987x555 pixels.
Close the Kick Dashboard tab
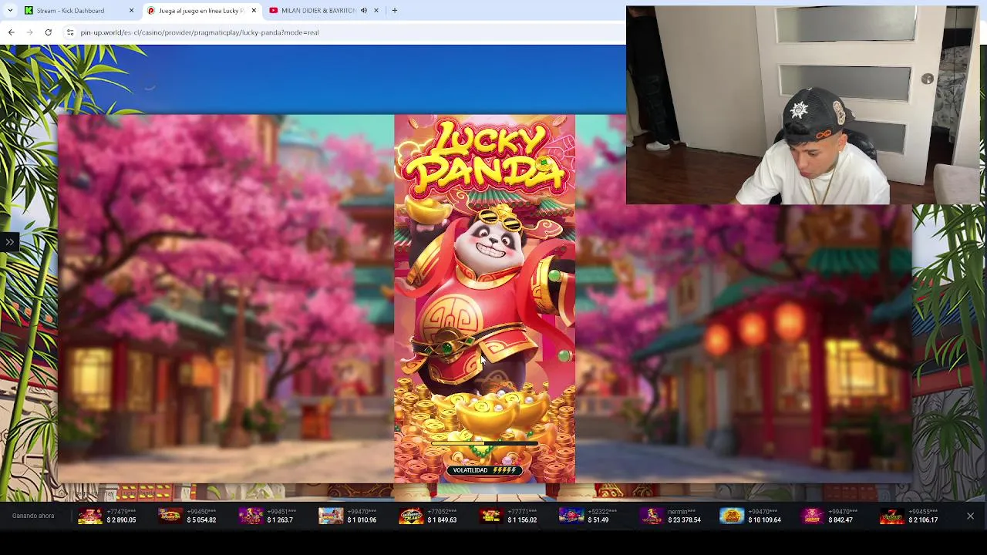131,11
